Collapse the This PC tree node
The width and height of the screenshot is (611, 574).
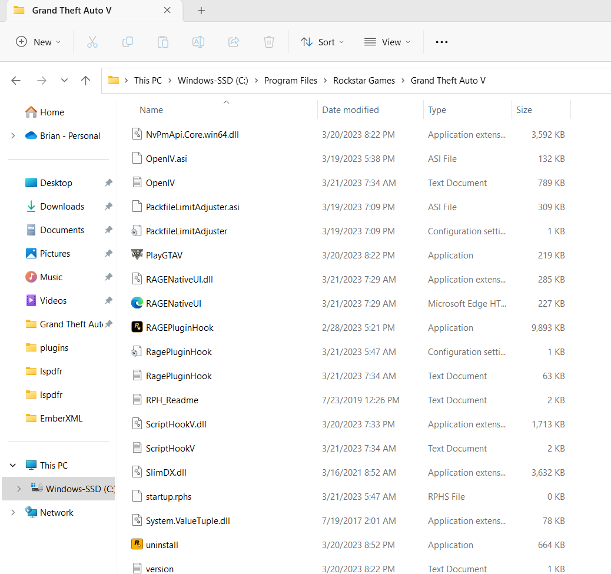coord(13,466)
